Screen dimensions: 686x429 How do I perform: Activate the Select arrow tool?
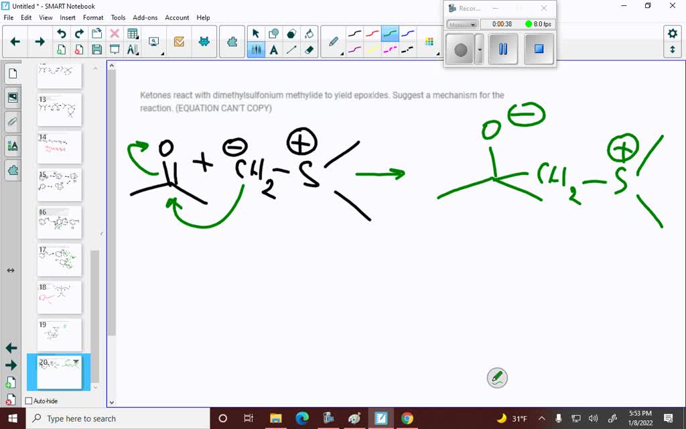click(x=256, y=34)
